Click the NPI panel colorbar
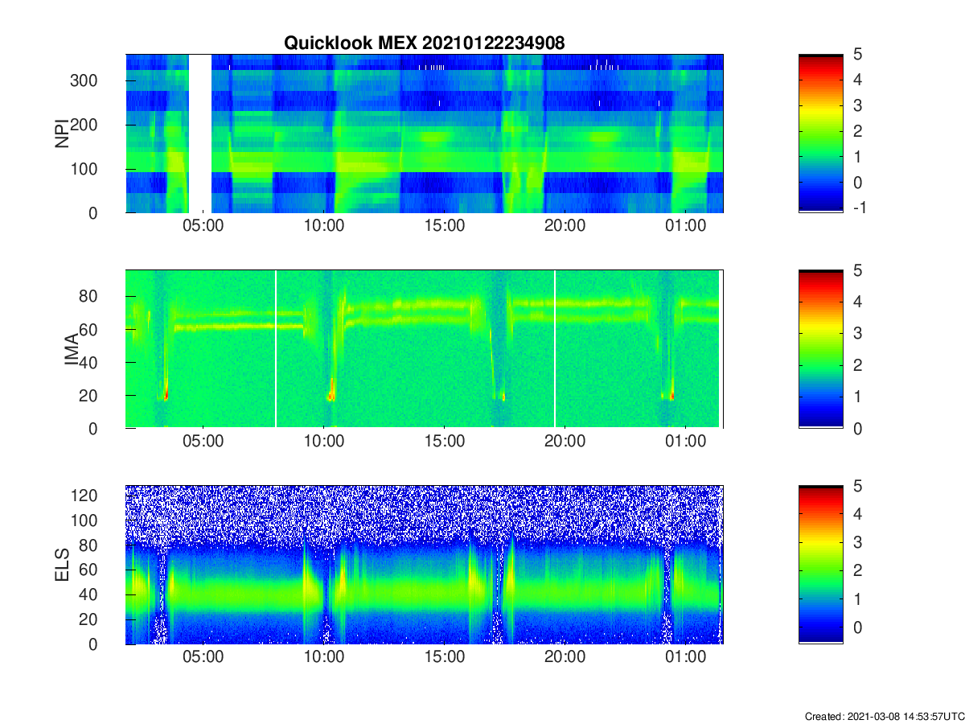Image resolution: width=965 pixels, height=724 pixels. (821, 134)
